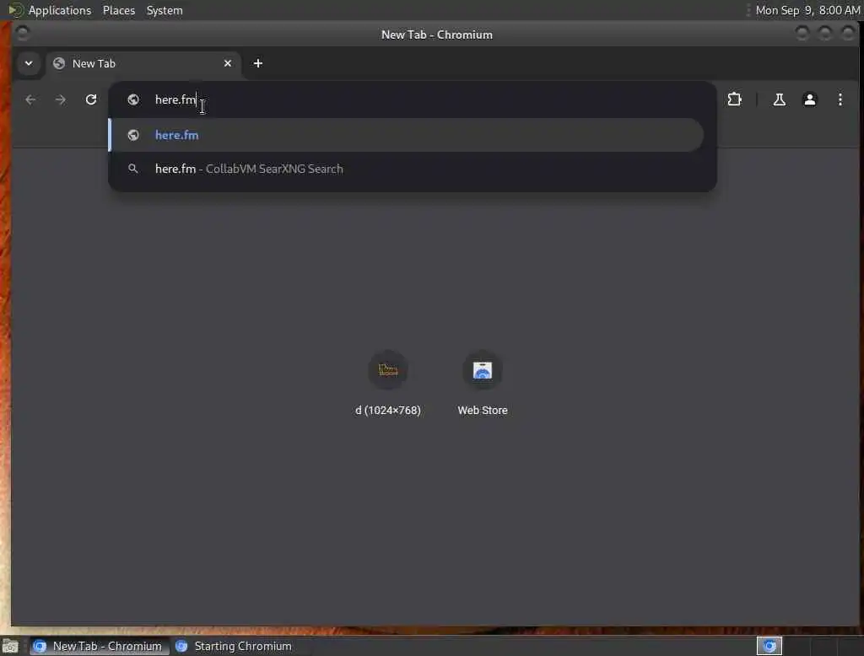The image size is (864, 656).
Task: Click the browser back arrow
Action: (x=30, y=99)
